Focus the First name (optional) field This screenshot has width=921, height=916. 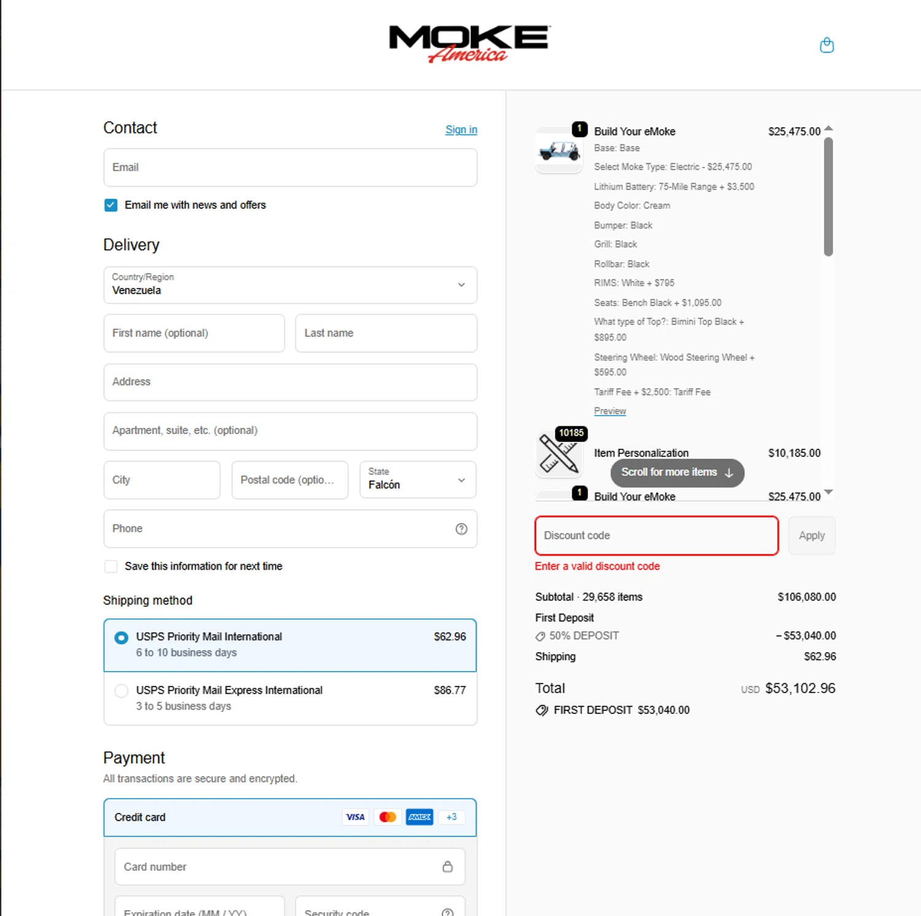pyautogui.click(x=194, y=333)
